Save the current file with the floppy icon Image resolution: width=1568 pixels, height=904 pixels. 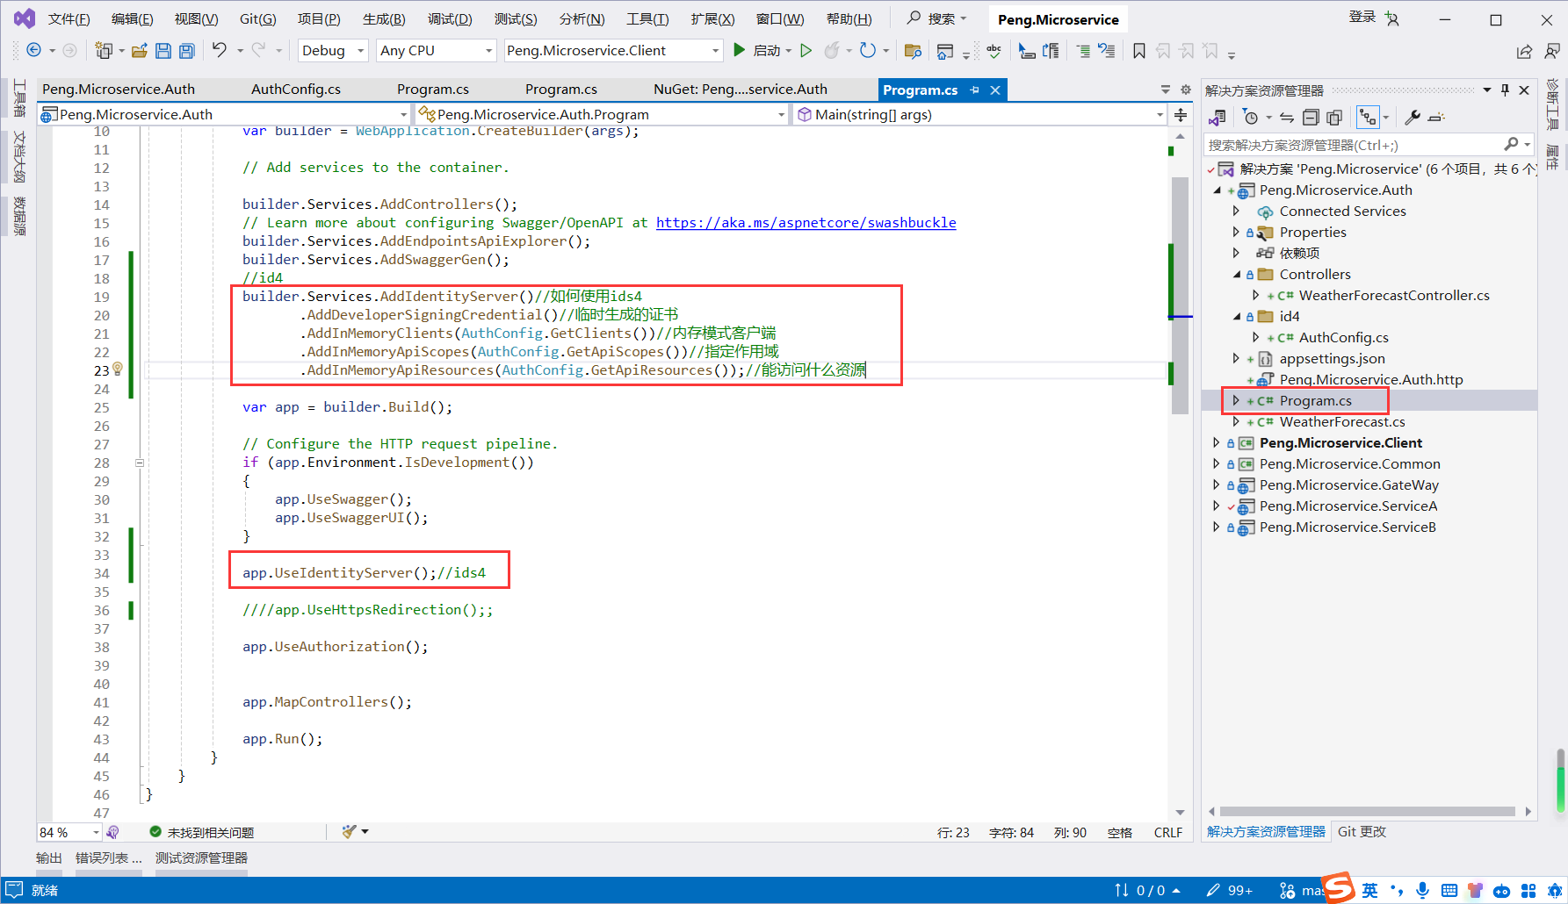click(163, 51)
